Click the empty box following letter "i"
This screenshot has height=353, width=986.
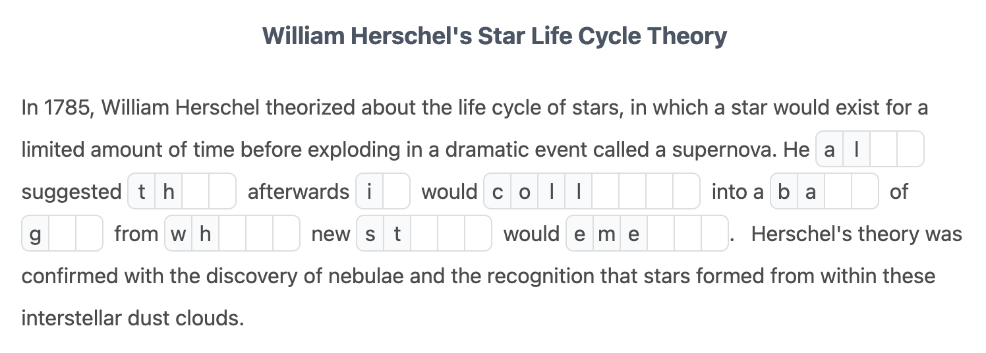pyautogui.click(x=397, y=192)
